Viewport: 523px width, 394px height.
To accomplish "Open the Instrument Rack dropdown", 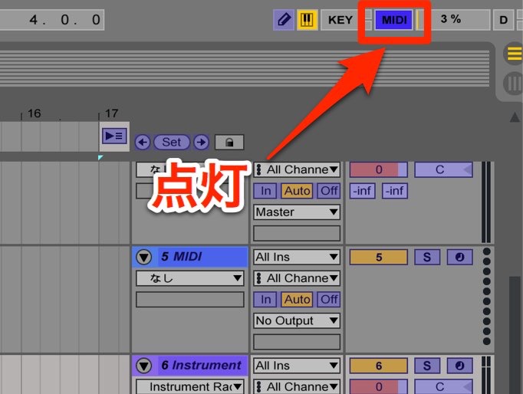I will pos(189,386).
